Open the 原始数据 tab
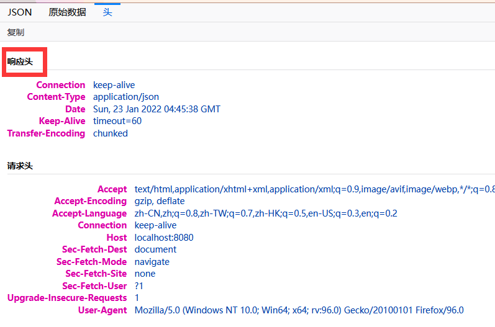The image size is (495, 327). coord(67,12)
